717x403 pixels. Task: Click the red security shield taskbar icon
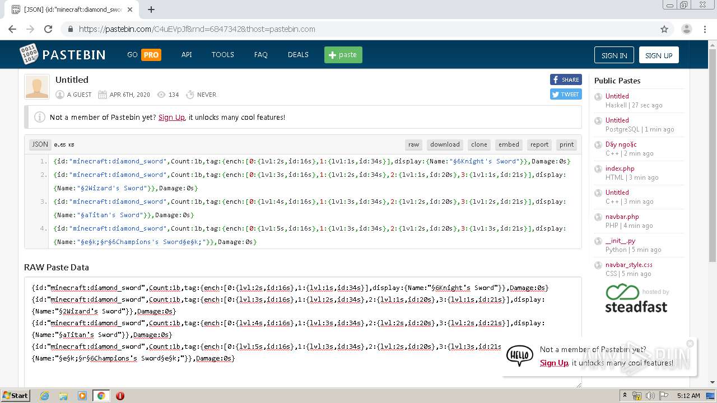[x=120, y=396]
